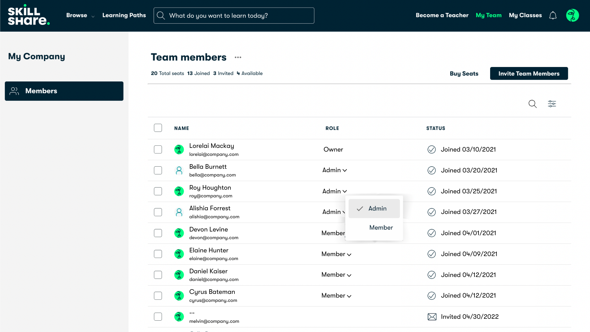Screen dimensions: 590x332
Task: Select the checkbox for Bella Burnett
Action: tap(158, 170)
